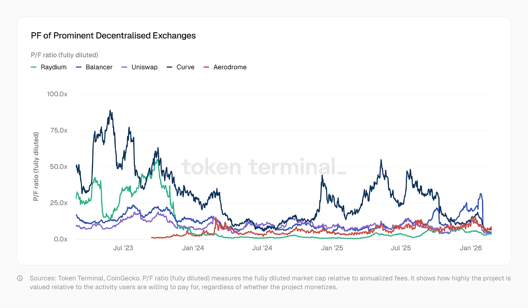
Task: Select the Jan '25 x-axis label
Action: pos(332,248)
